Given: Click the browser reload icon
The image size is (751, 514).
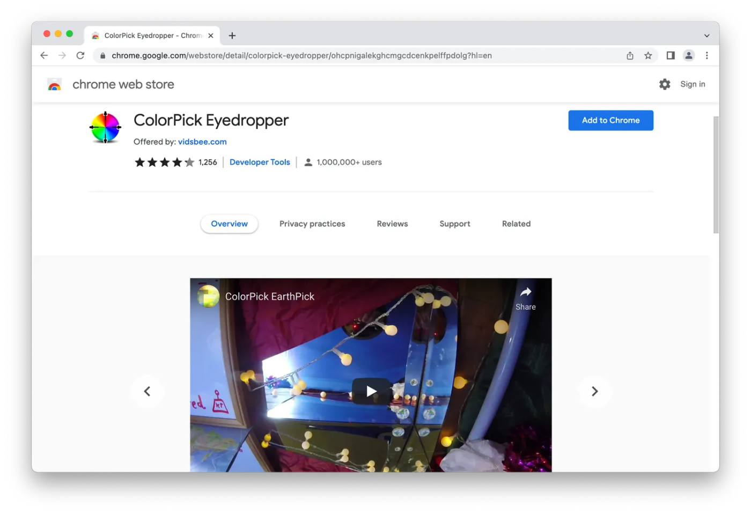Looking at the screenshot, I should coord(80,55).
